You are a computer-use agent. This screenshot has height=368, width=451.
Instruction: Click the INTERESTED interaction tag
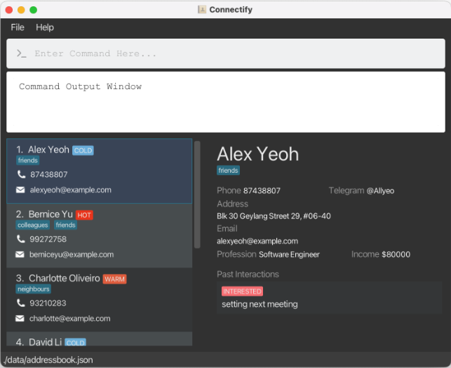(x=242, y=291)
